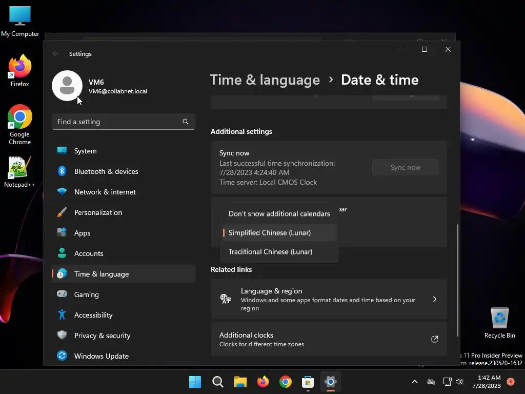
Task: Click the Bluetooth & devices icon
Action: pos(62,171)
